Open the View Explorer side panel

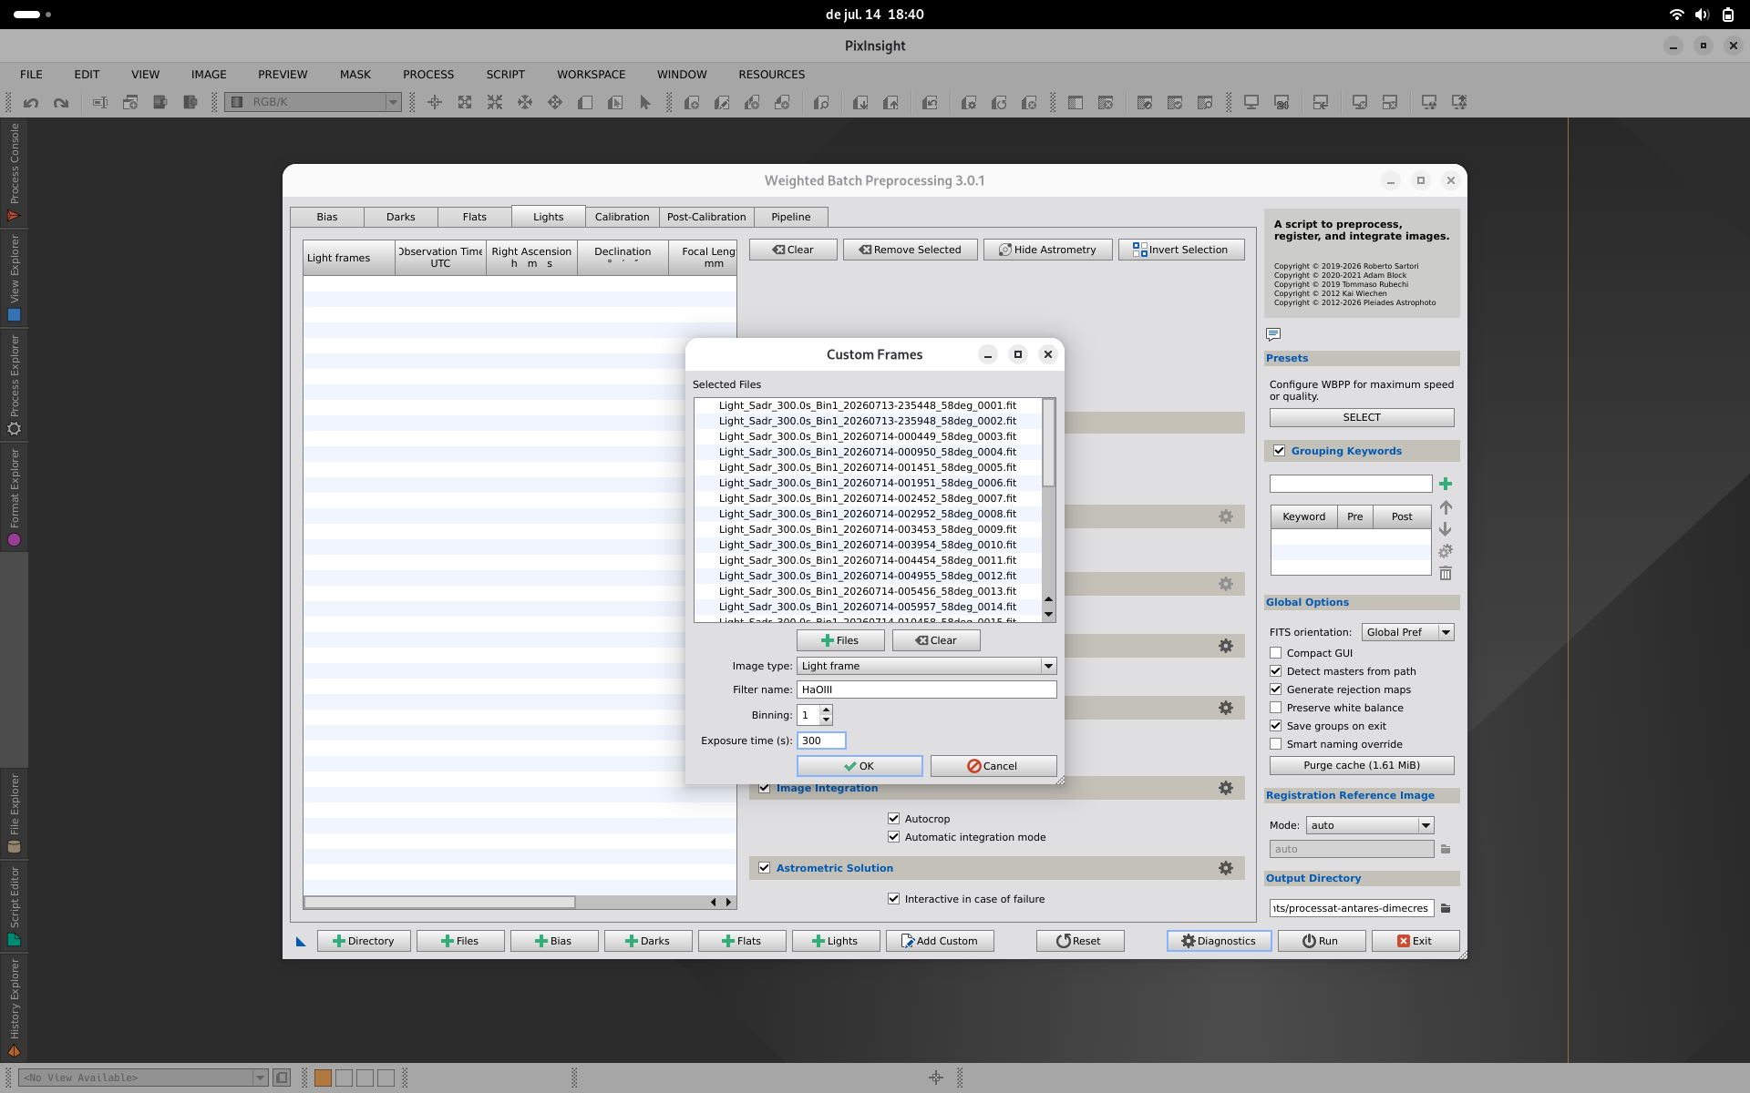[x=14, y=278]
